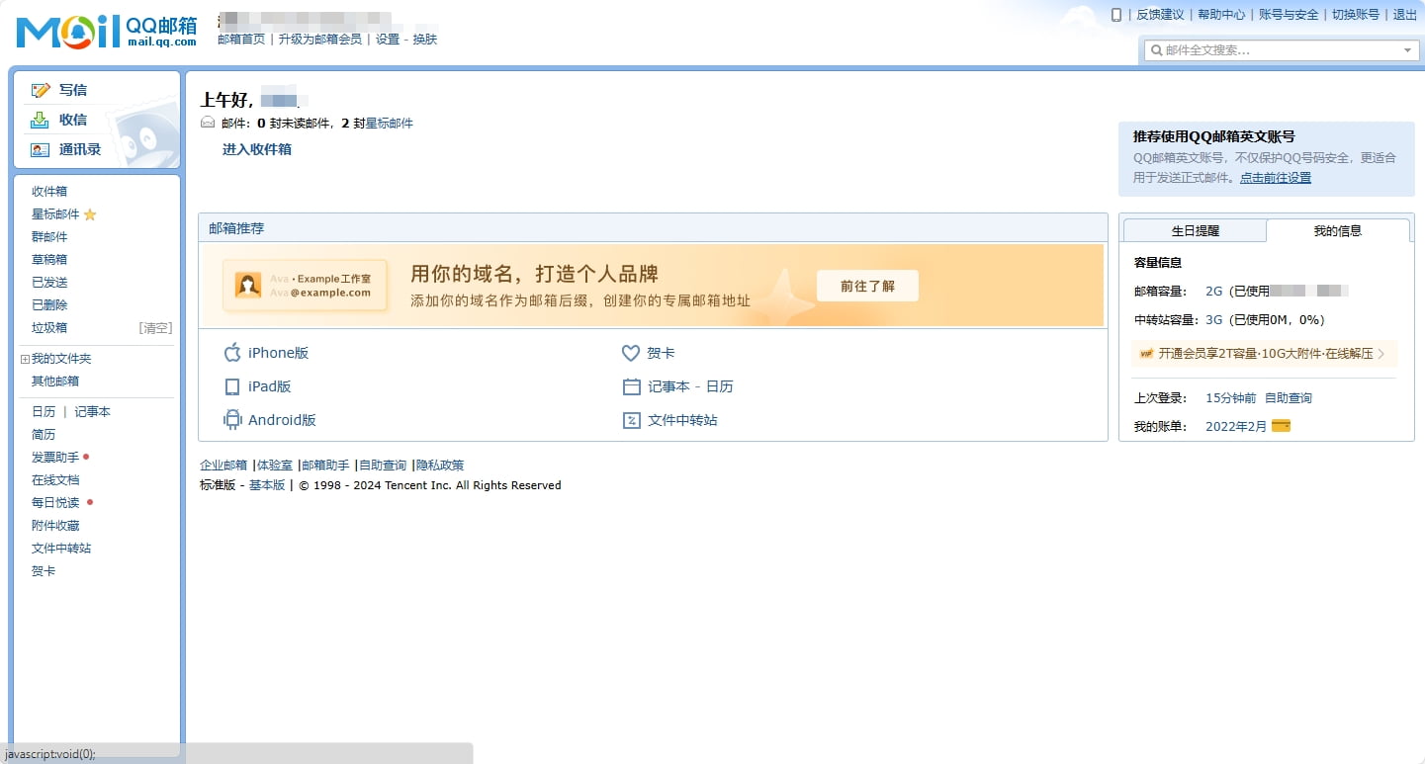Select the 我的信息 tab
The height and width of the screenshot is (764, 1425).
coord(1337,230)
